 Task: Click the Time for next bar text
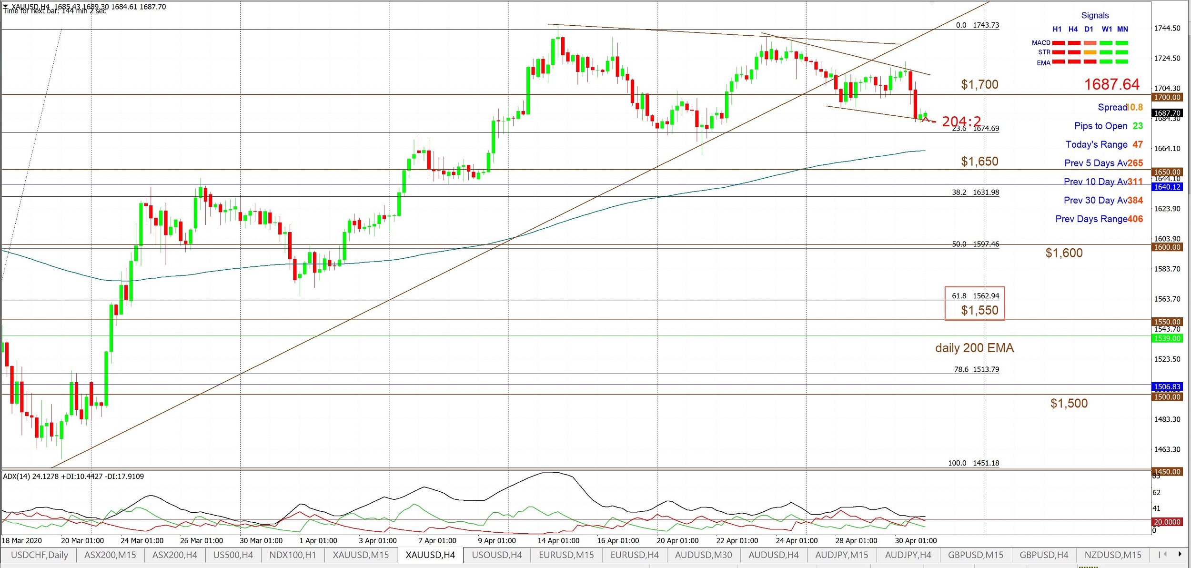pos(55,11)
